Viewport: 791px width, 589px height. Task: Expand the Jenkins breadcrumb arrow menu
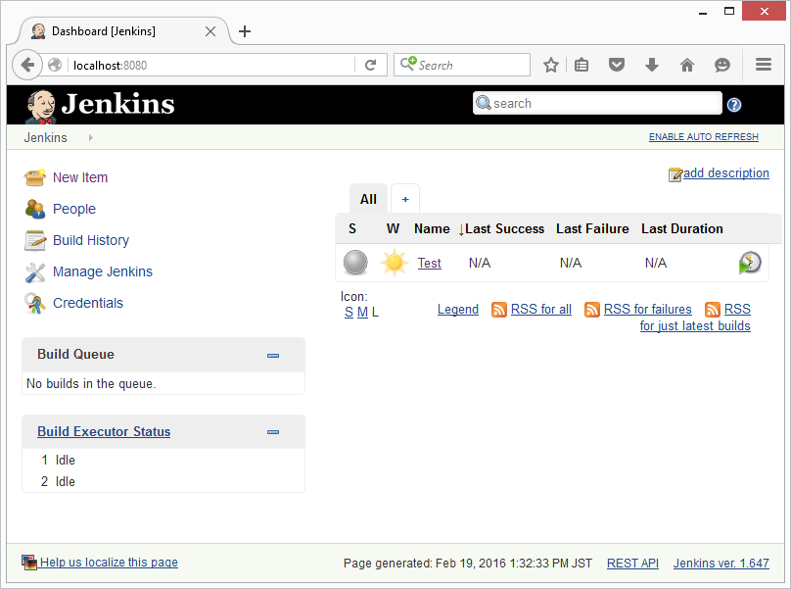click(x=90, y=137)
